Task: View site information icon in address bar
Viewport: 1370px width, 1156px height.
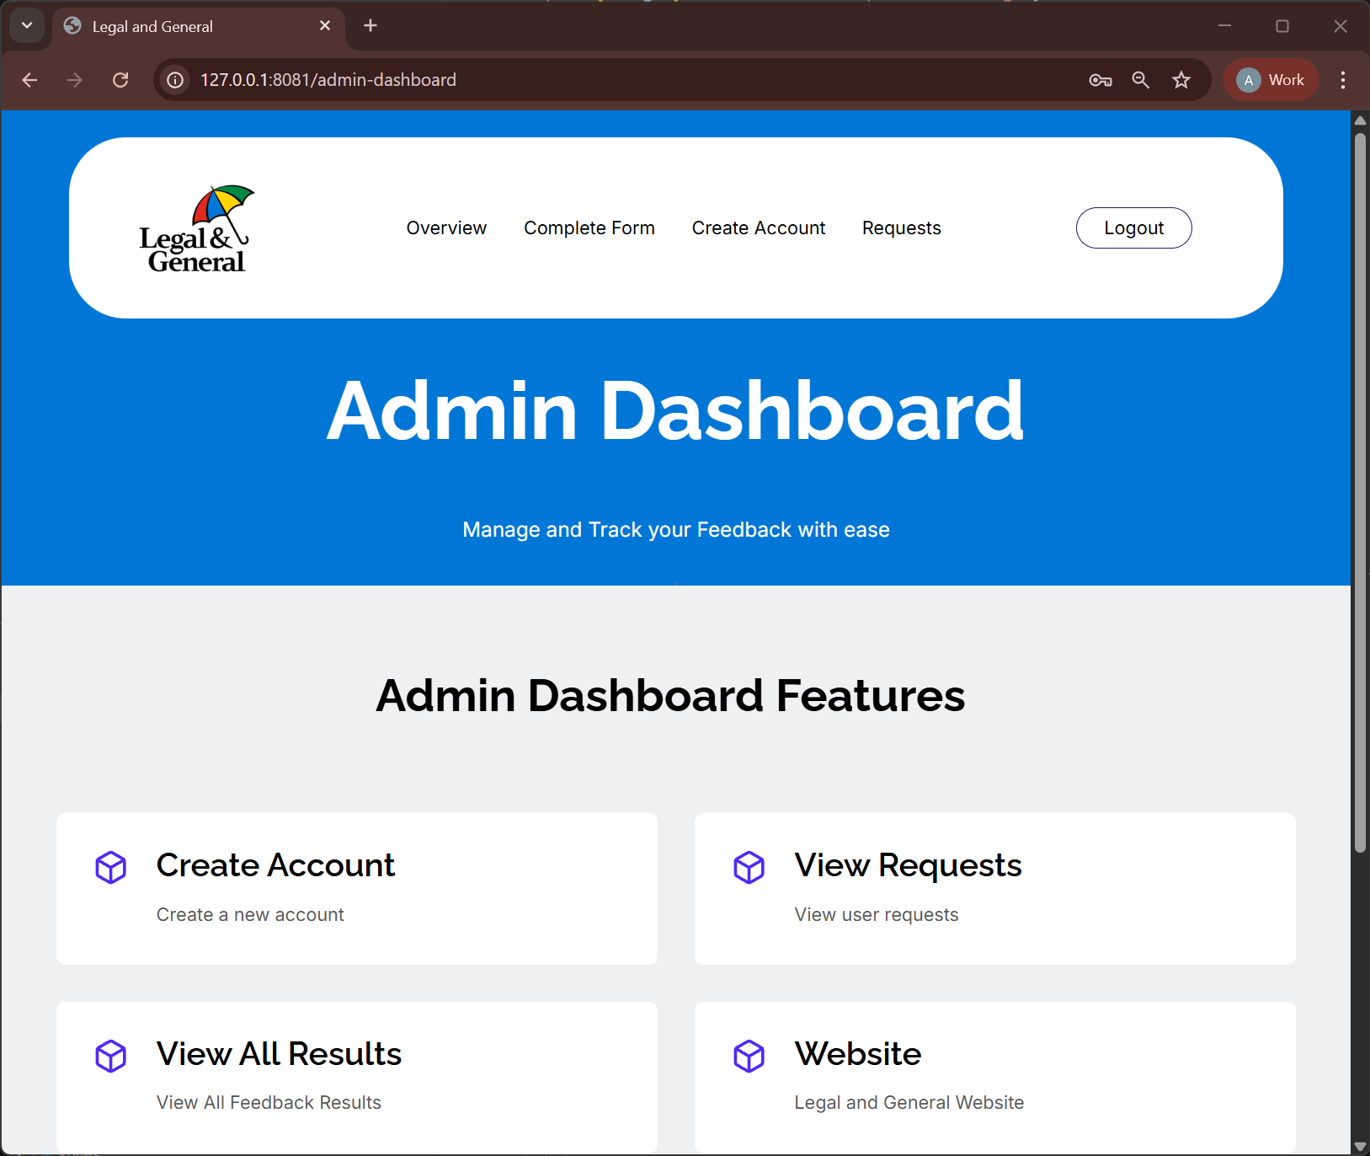Action: click(x=175, y=80)
